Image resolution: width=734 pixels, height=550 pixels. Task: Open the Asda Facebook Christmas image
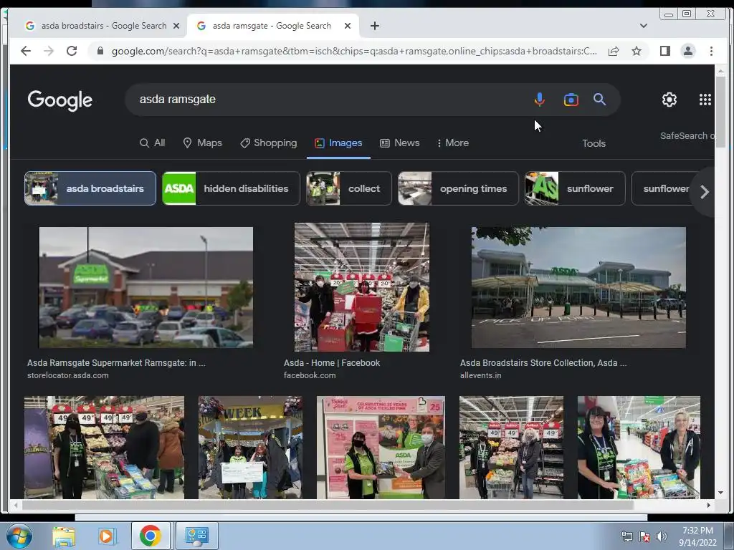(x=361, y=287)
